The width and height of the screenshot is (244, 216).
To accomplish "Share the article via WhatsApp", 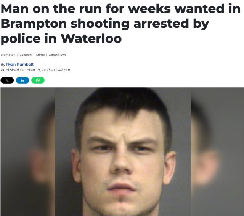I will pos(38,80).
